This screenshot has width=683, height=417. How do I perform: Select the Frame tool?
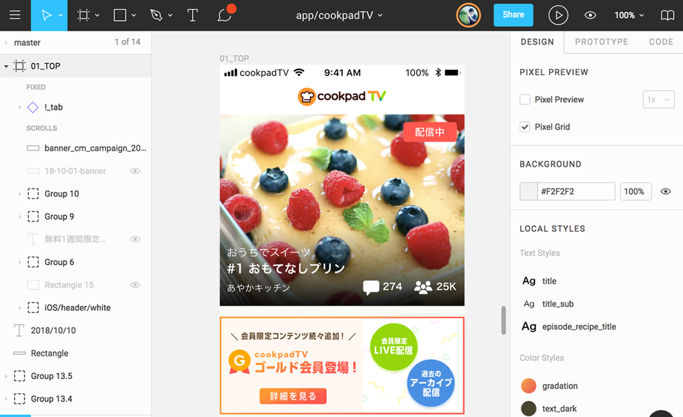pyautogui.click(x=83, y=15)
